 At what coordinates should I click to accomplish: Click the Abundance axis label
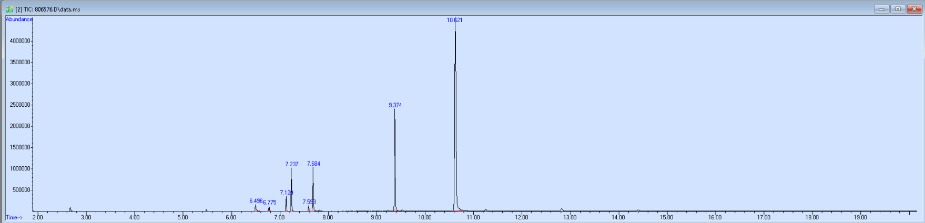(19, 19)
